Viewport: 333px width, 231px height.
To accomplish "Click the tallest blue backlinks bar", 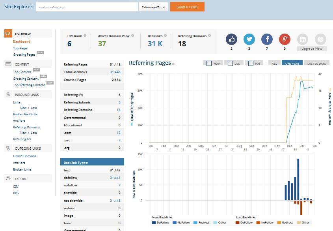I will click(298, 179).
